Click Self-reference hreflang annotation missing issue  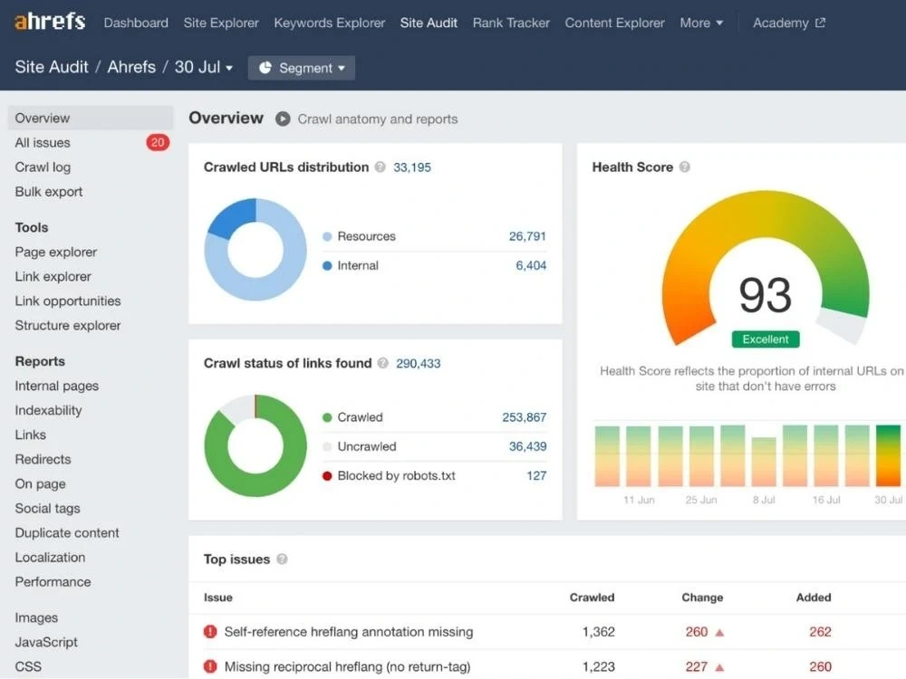point(349,632)
